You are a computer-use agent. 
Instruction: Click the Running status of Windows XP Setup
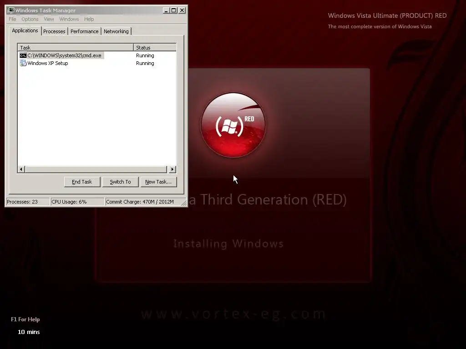(x=145, y=63)
